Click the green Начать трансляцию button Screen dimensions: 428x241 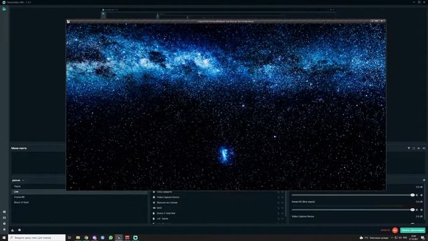[x=413, y=230]
